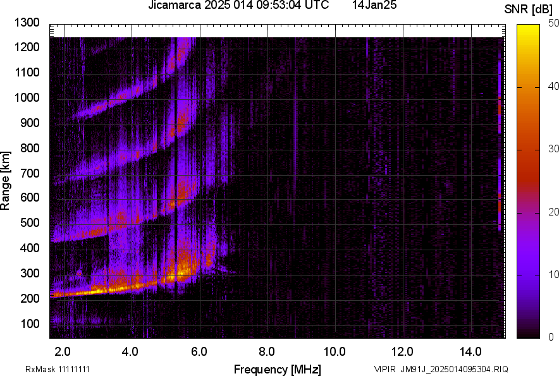Click the 300 range axis label
The width and height of the screenshot is (559, 376).
(x=30, y=274)
